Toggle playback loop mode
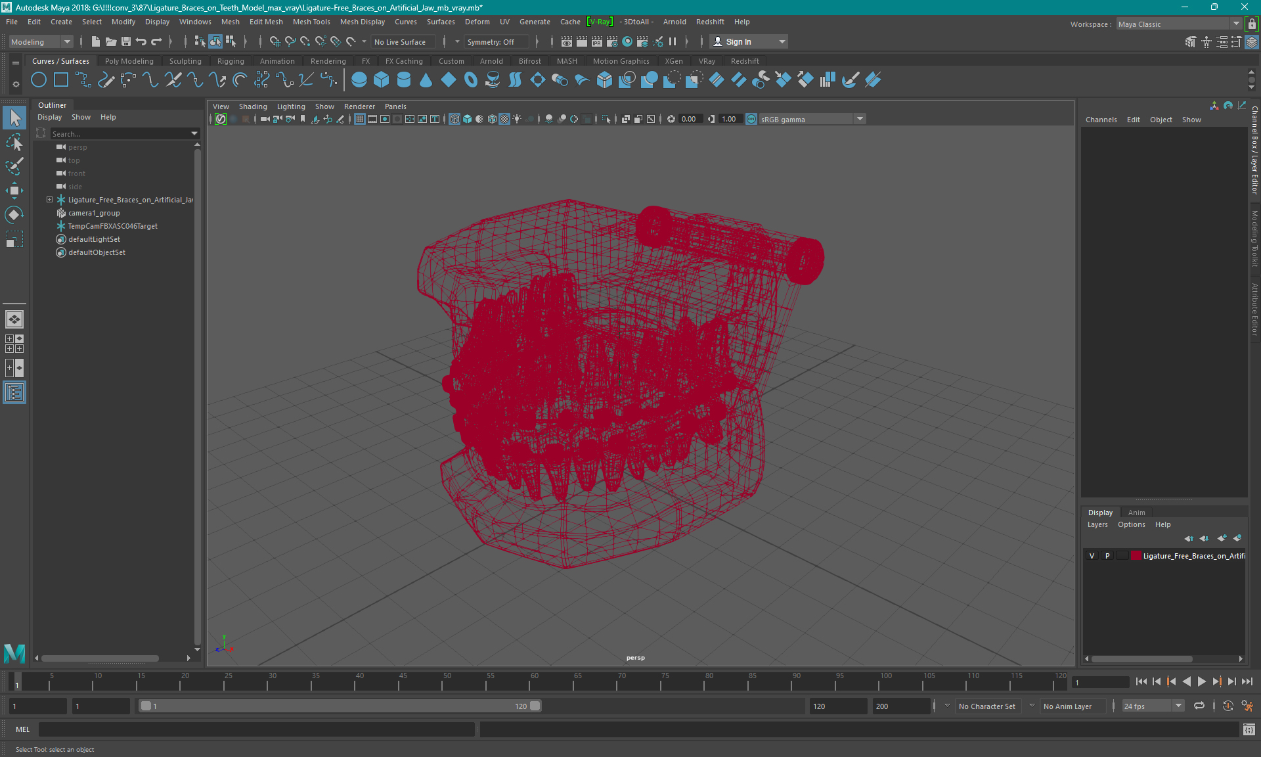Screen dimensions: 1261x757 click(x=1199, y=706)
